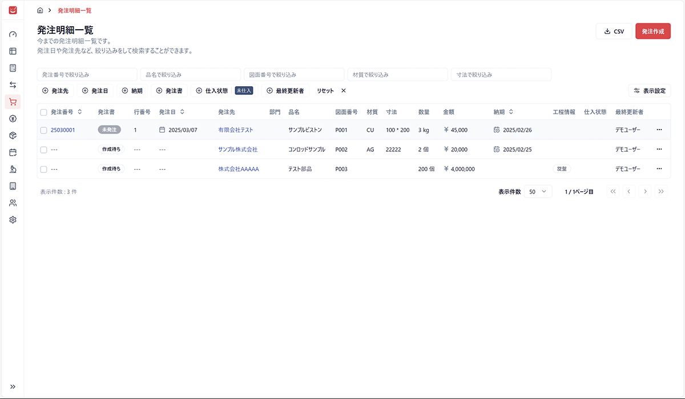Open the calendar icon in sidebar
685x399 pixels.
(x=13, y=152)
